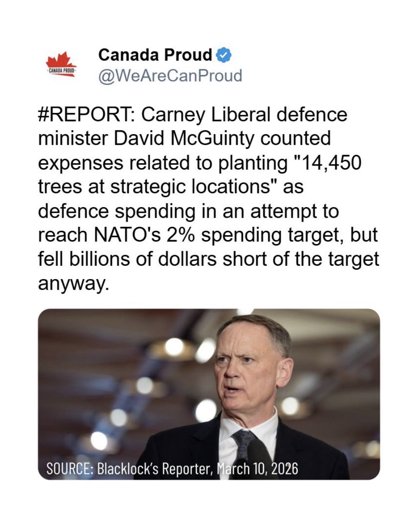
Task: Open the @WeAreCanProud handle link
Action: pos(170,76)
